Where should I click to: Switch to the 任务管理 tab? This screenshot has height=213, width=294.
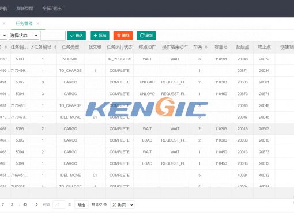pos(24,24)
